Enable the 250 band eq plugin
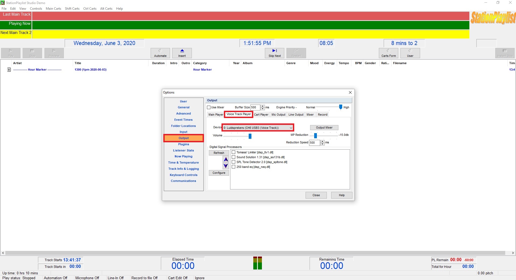Image resolution: width=516 pixels, height=280 pixels. coord(234,167)
